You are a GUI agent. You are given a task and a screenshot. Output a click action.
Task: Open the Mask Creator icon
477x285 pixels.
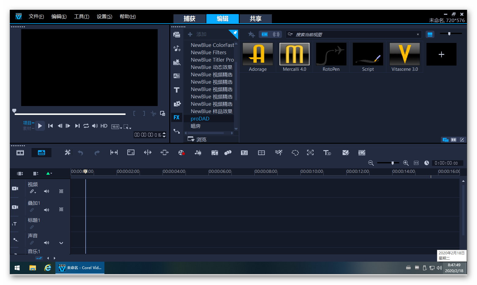click(295, 153)
